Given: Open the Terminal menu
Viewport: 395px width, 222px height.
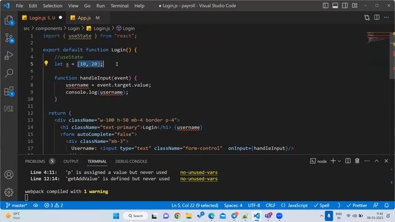Looking at the screenshot, I should point(119,6).
